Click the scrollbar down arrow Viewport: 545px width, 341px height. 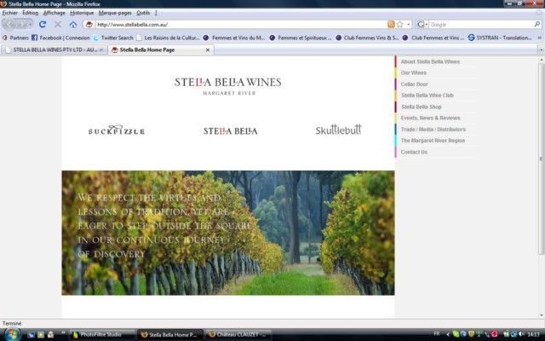point(542,315)
